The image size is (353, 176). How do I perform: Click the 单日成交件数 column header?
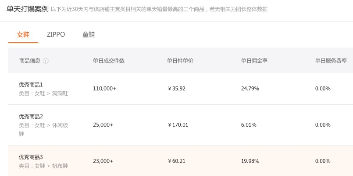109,61
